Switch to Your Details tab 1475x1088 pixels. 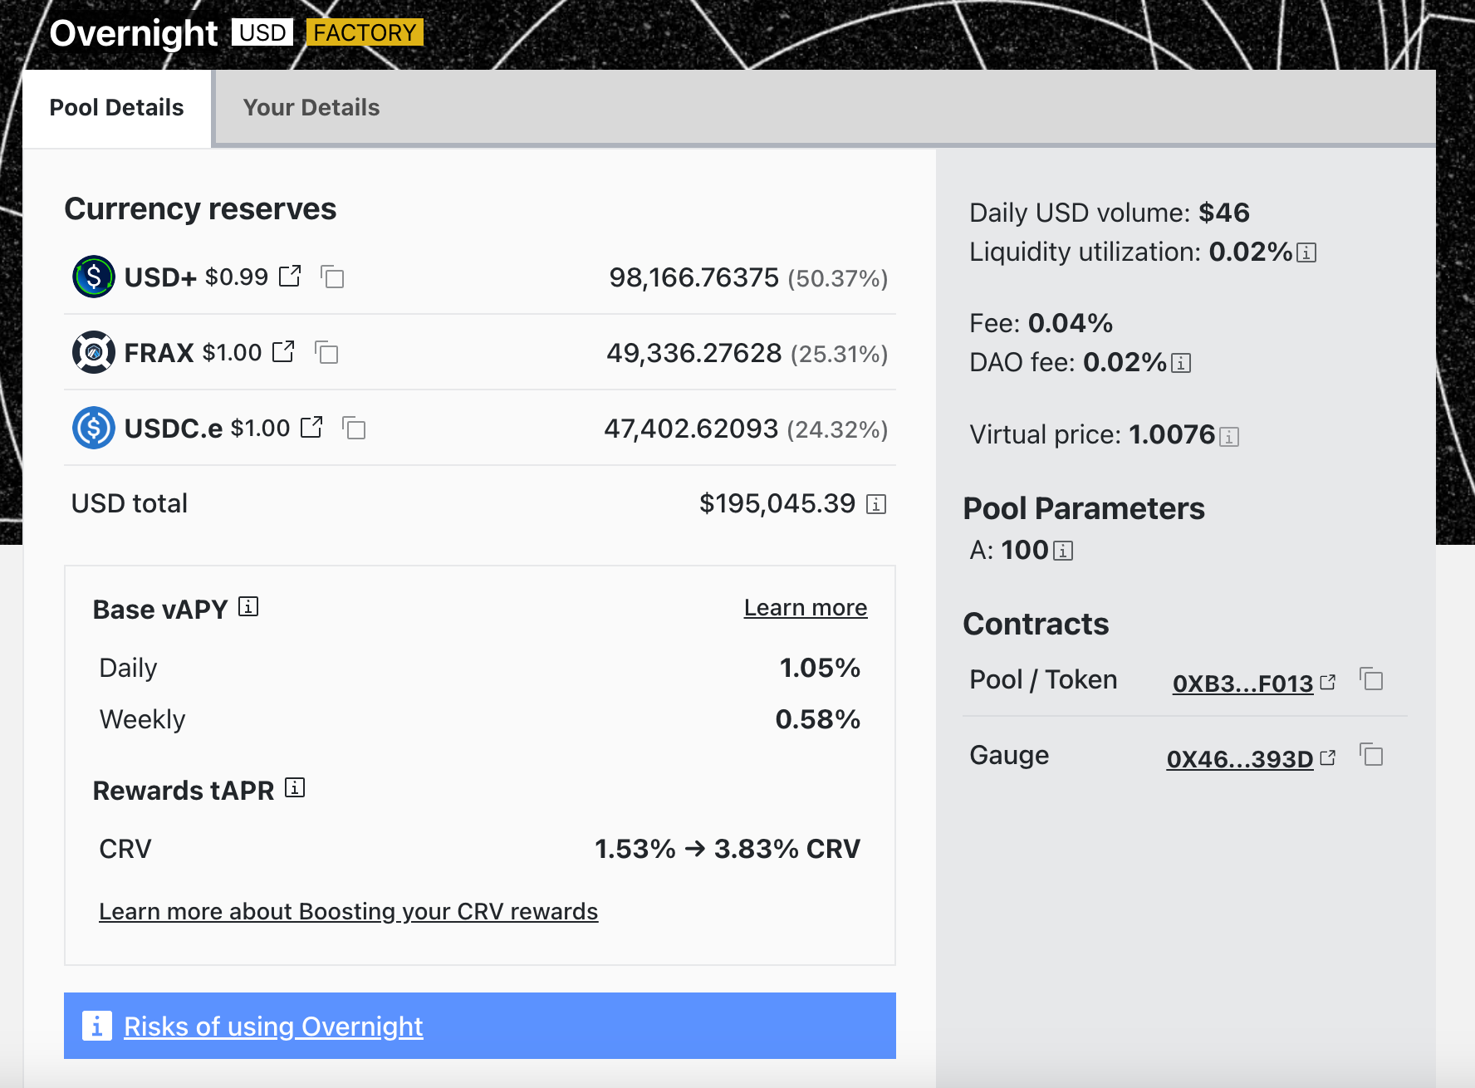coord(311,108)
